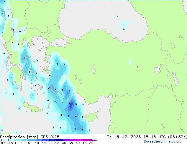The height and width of the screenshot is (144, 187).
Task: Click the legend label '40'
Action: coord(78,143)
